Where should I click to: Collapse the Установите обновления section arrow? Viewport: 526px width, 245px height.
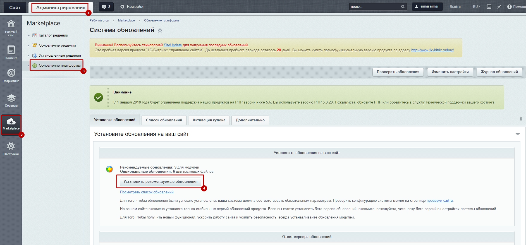pyautogui.click(x=517, y=134)
